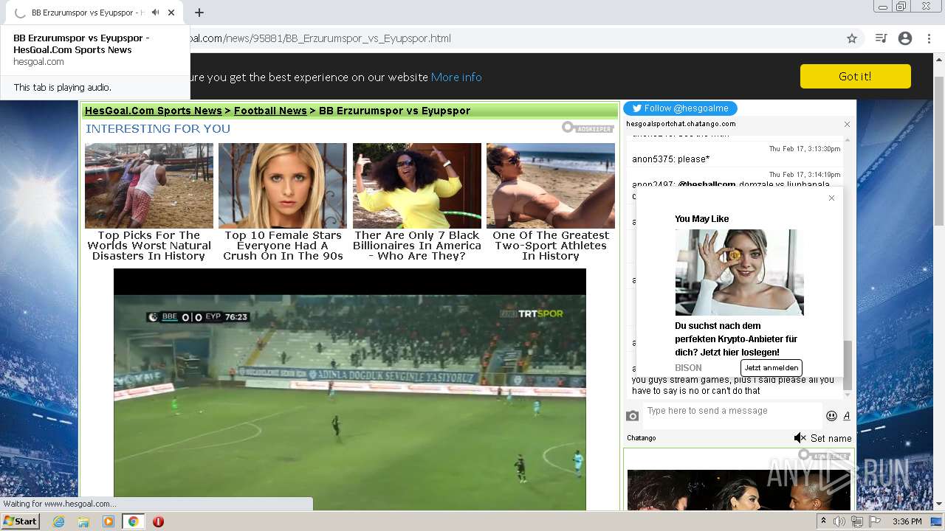Viewport: 945px width, 531px height.
Task: Click Set name in chat
Action: (831, 438)
